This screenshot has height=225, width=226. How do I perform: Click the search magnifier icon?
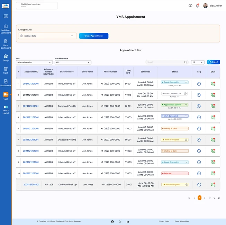tap(186, 62)
